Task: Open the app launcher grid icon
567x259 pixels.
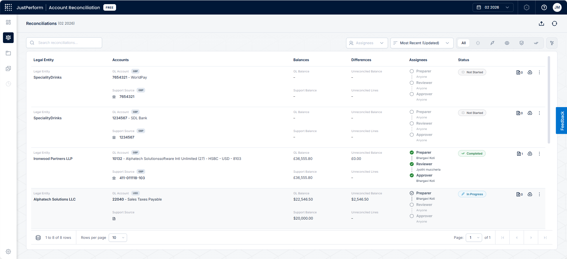Action: (8, 7)
